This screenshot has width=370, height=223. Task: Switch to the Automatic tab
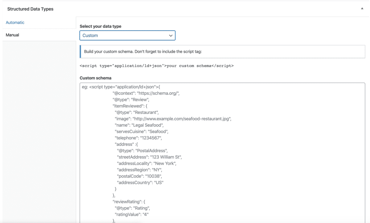[15, 23]
